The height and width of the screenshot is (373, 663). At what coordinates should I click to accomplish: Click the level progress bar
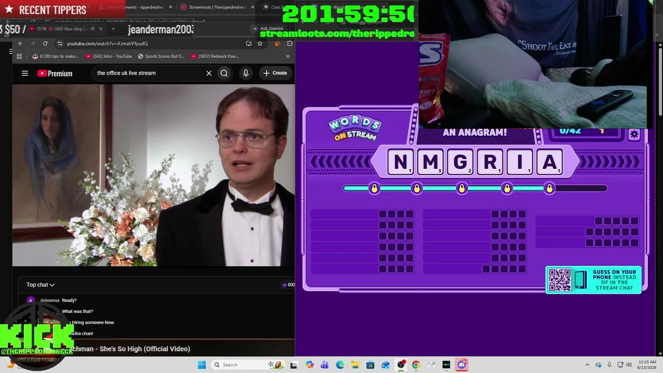tap(475, 188)
